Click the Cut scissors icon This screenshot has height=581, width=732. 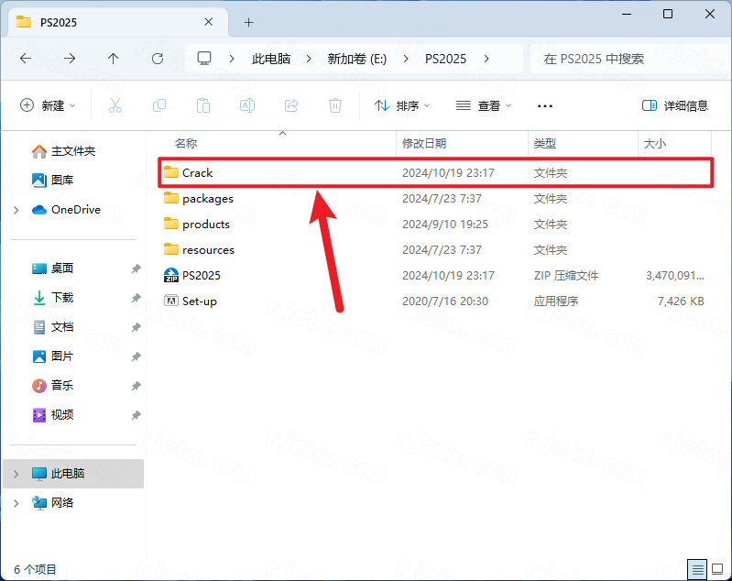(x=115, y=105)
